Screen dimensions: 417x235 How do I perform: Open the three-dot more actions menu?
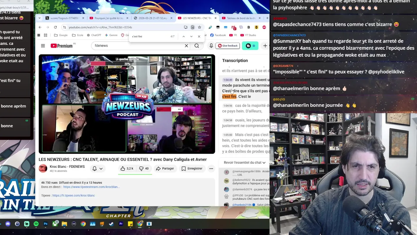point(211,169)
